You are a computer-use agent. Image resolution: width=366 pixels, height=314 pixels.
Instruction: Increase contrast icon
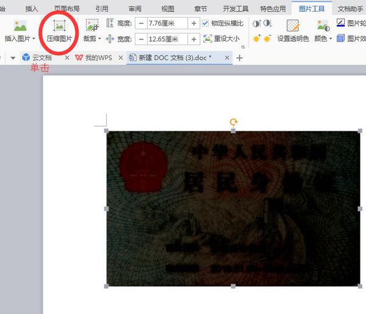pos(257,23)
